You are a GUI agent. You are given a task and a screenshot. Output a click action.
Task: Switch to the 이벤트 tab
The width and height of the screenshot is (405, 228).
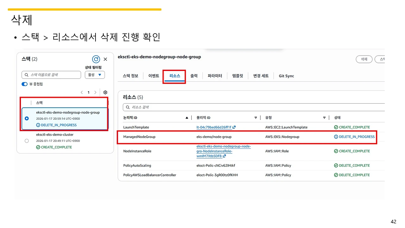[x=154, y=76]
